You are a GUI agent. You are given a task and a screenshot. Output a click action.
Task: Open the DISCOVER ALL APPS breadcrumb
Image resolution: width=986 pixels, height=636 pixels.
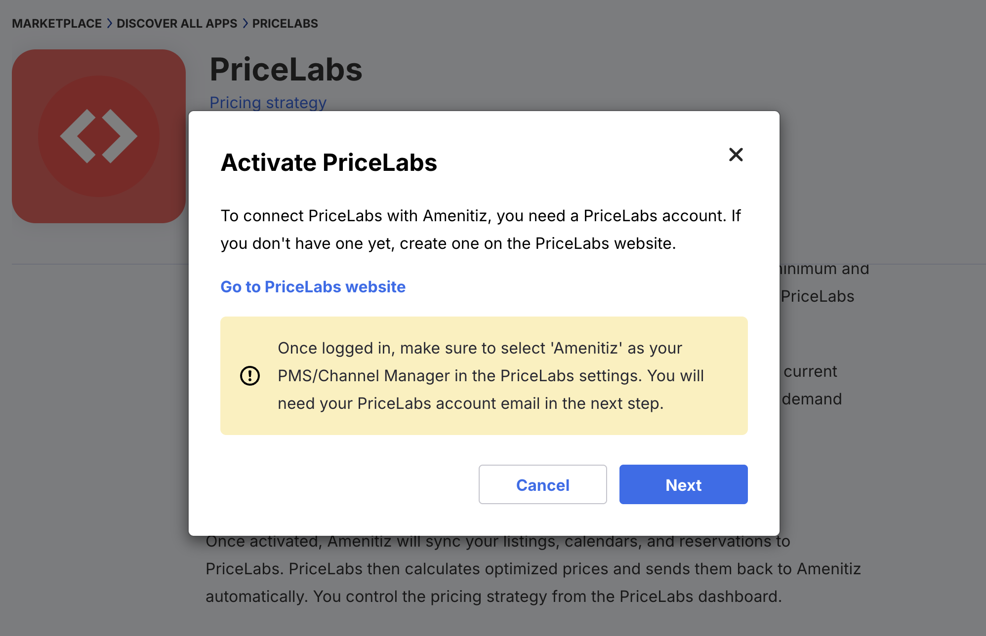point(177,24)
